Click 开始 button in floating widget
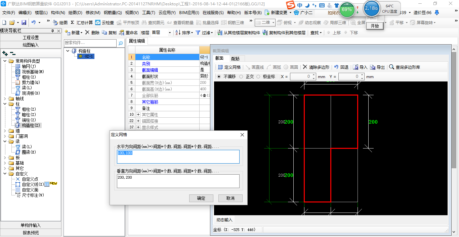This screenshot has width=459, height=237. tap(374, 26)
